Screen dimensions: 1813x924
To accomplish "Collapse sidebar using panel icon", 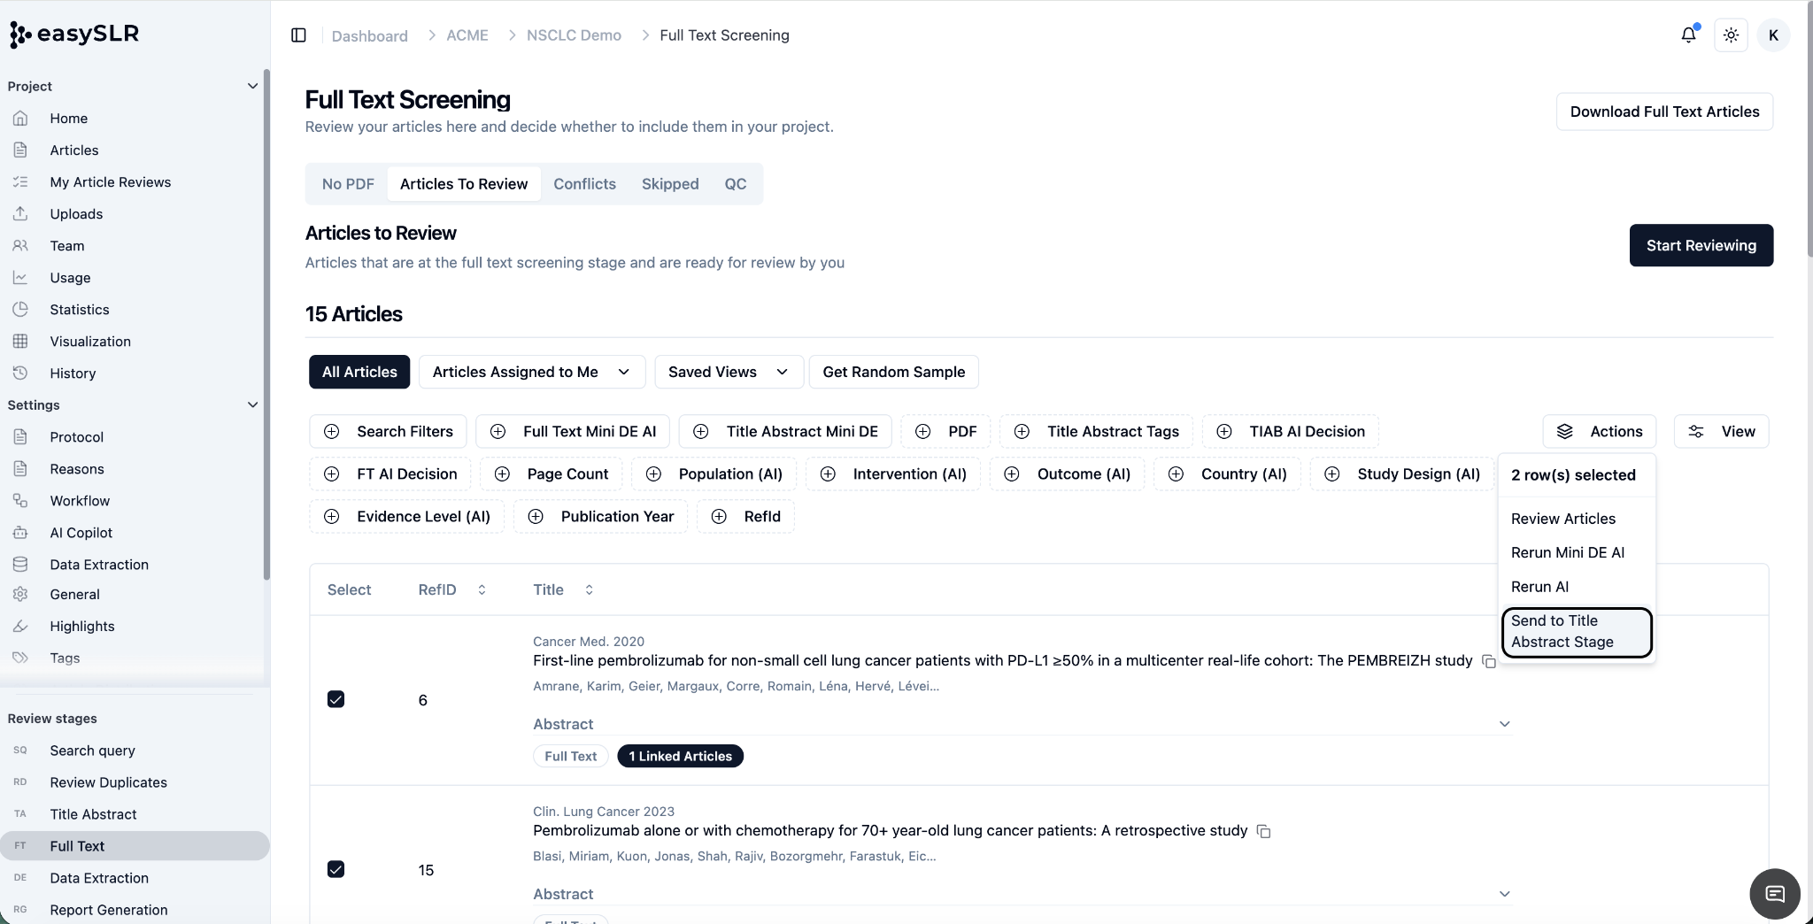I will tap(298, 35).
